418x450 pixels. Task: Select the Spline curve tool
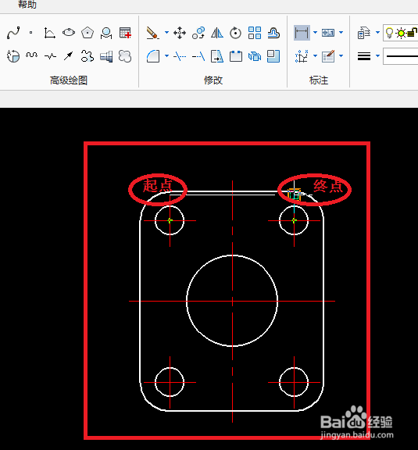tap(13, 33)
